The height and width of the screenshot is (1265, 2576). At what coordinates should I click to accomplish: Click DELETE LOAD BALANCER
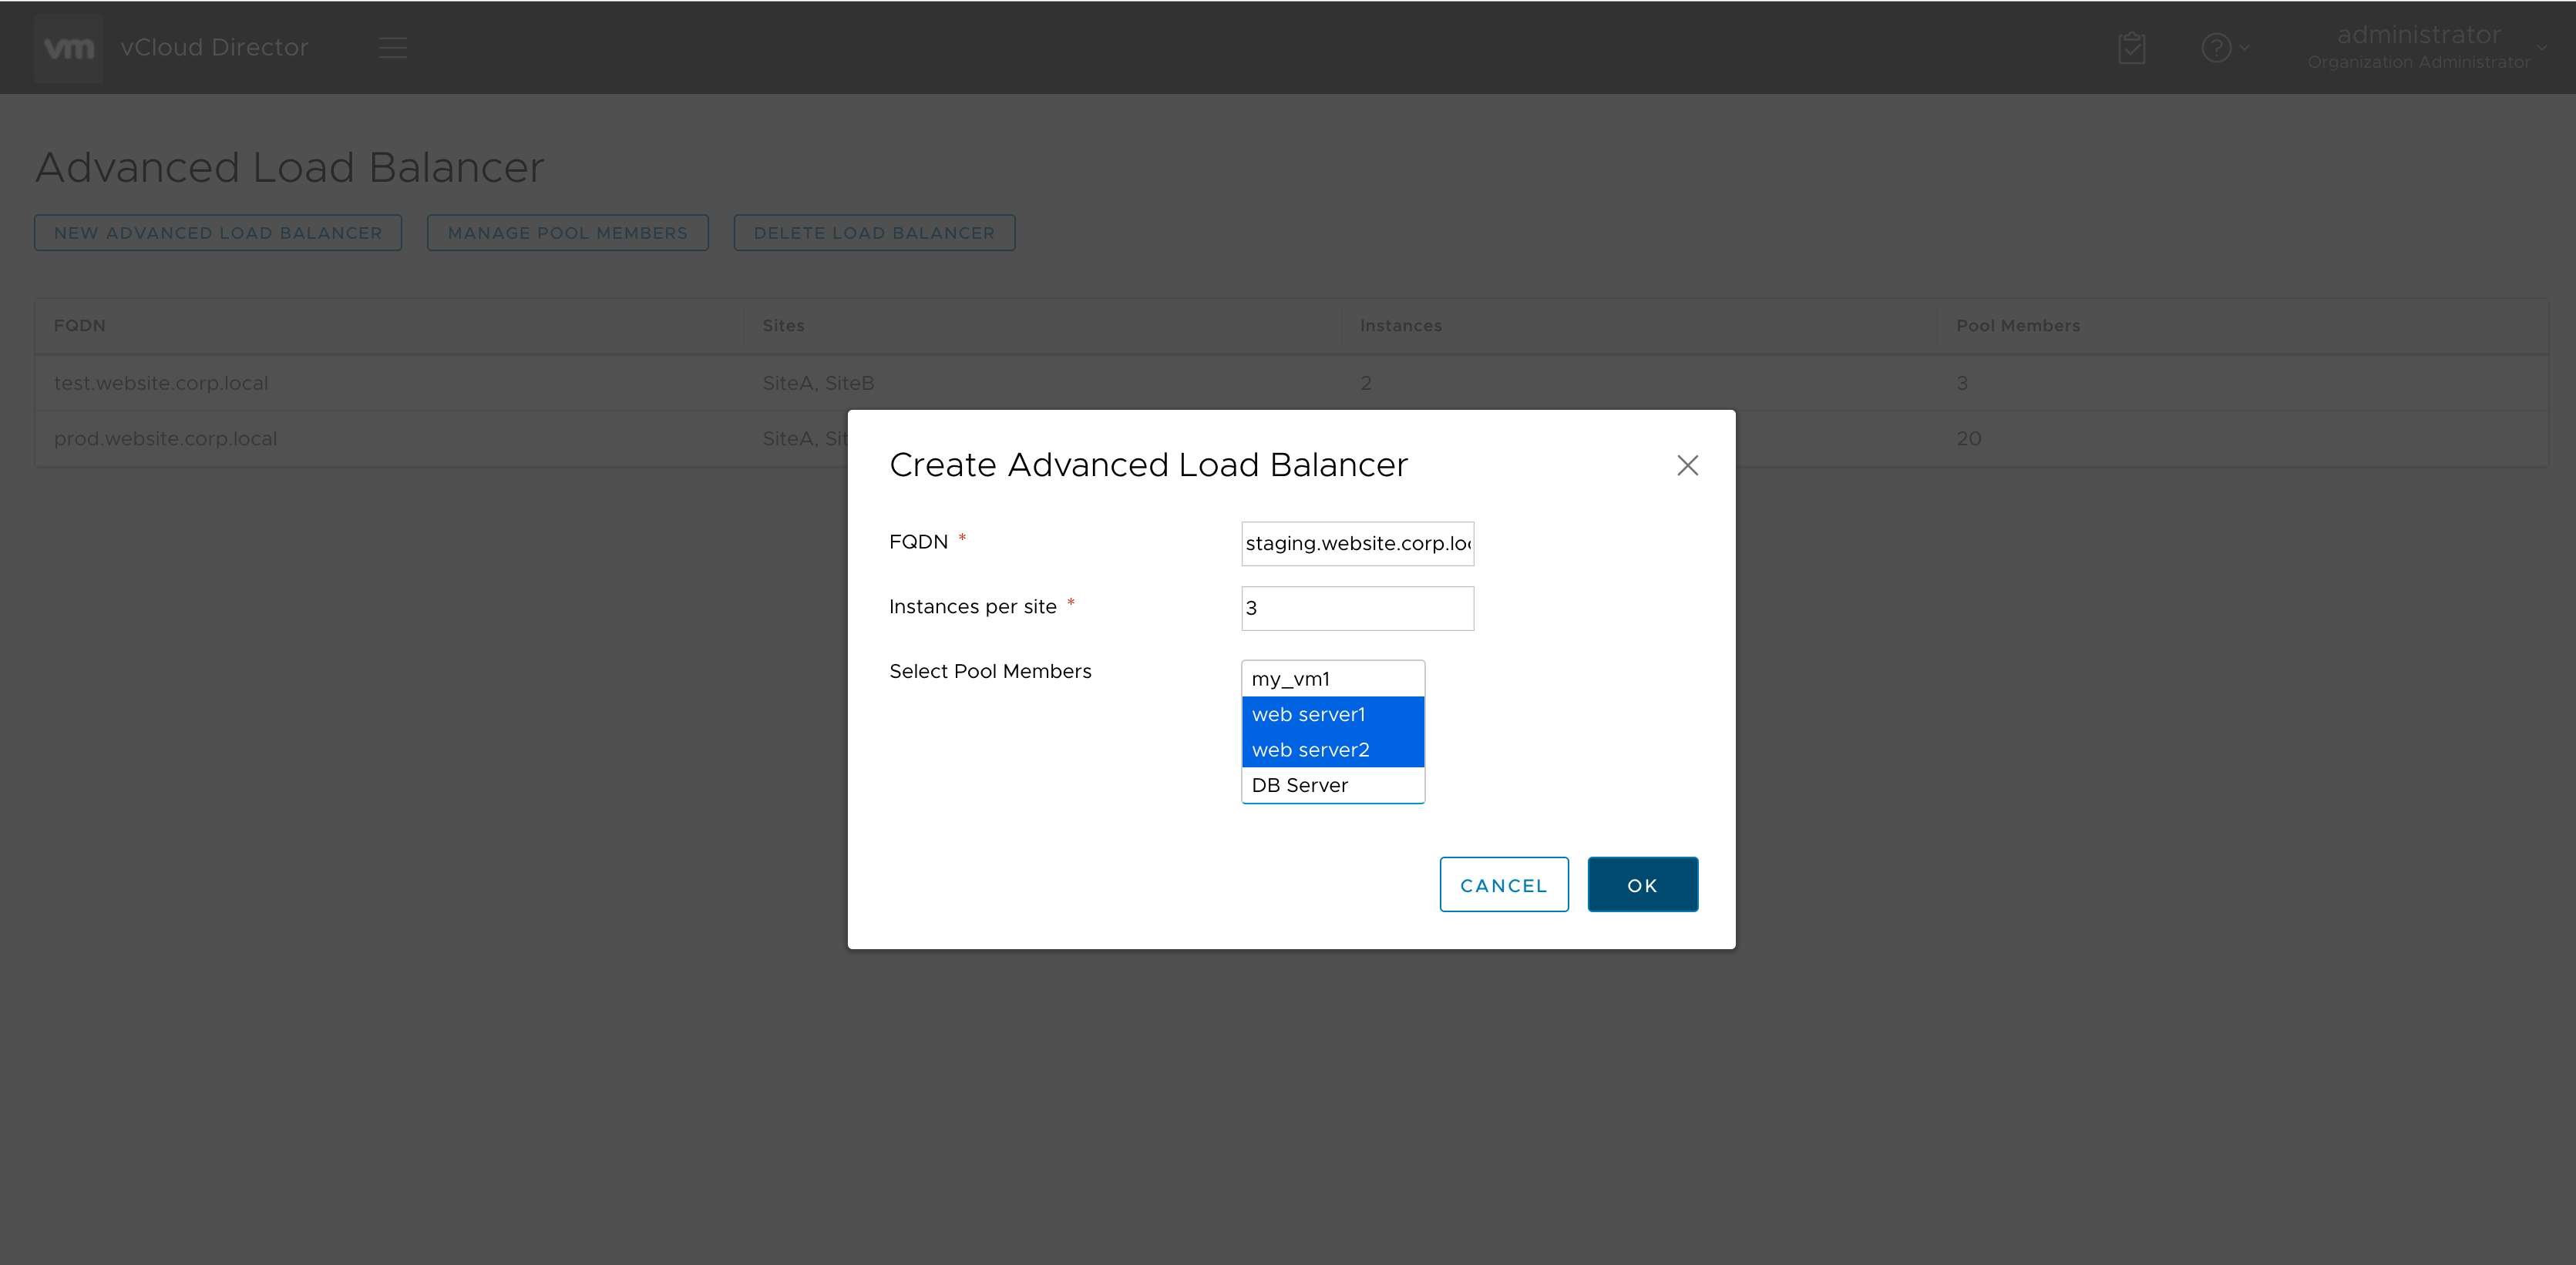[874, 232]
